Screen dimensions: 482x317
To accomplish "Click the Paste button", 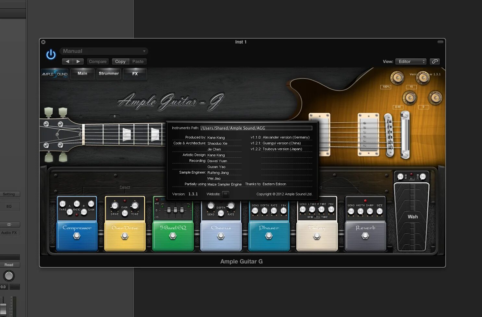I will (x=138, y=61).
